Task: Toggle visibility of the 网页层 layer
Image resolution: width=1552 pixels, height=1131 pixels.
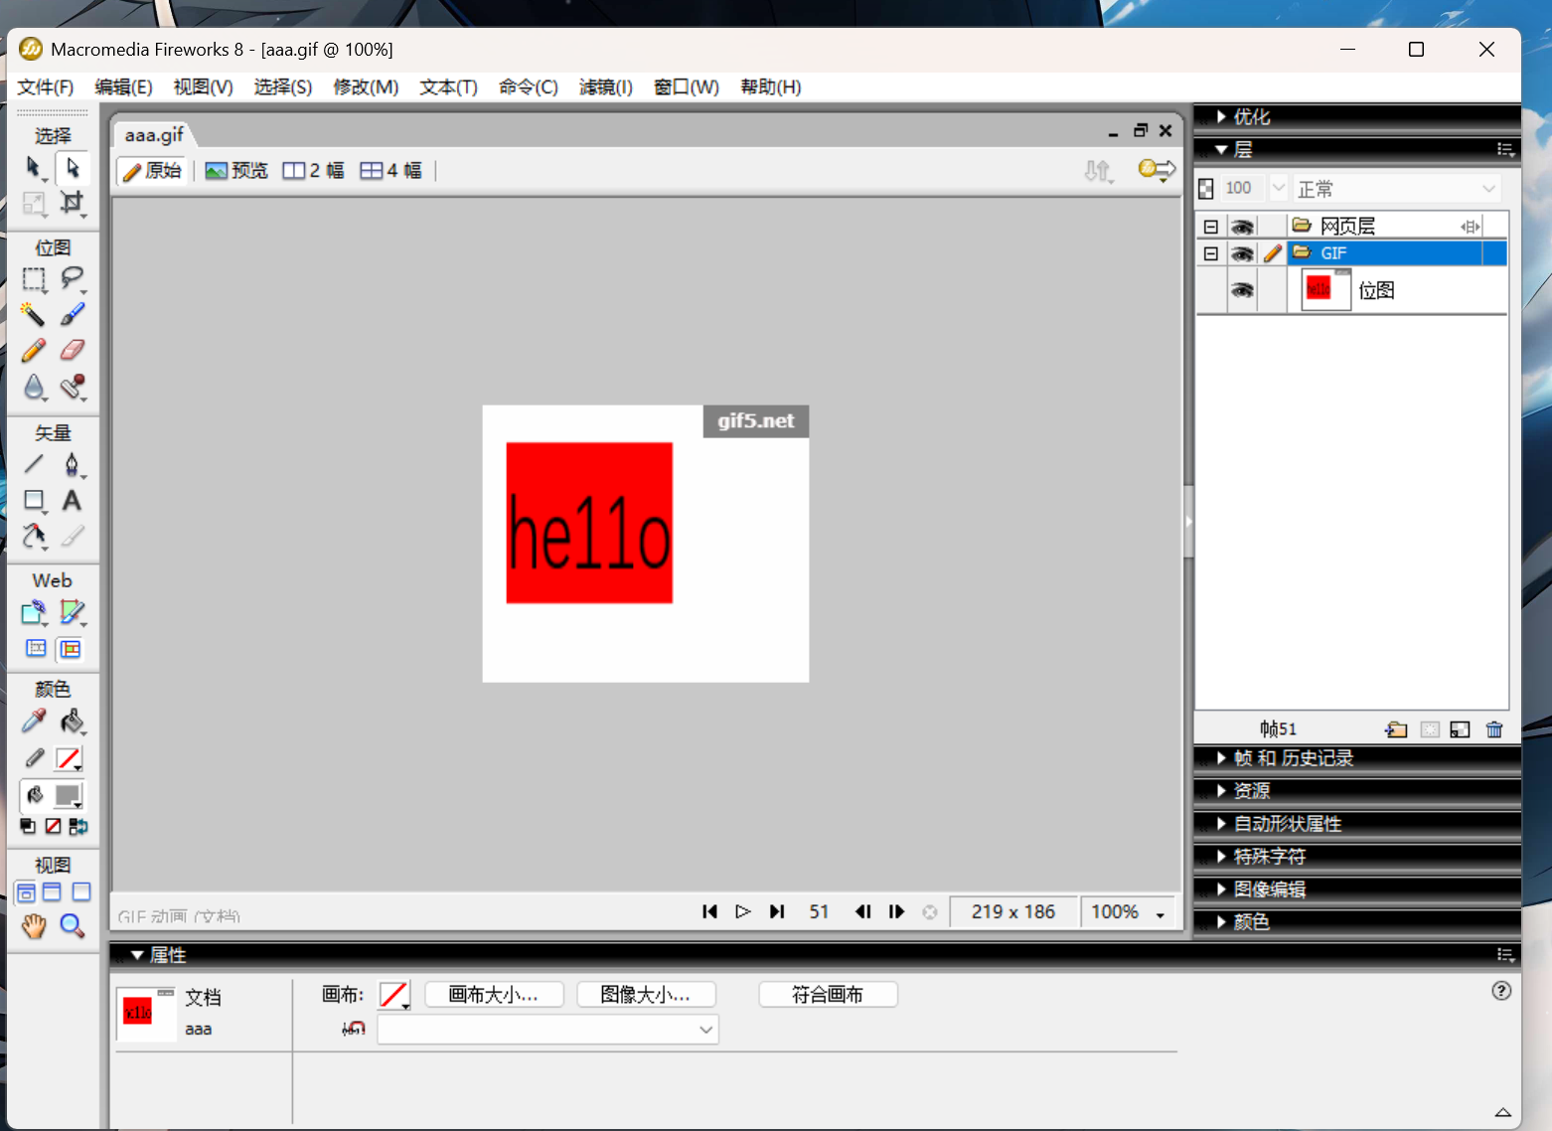Action: point(1241,227)
